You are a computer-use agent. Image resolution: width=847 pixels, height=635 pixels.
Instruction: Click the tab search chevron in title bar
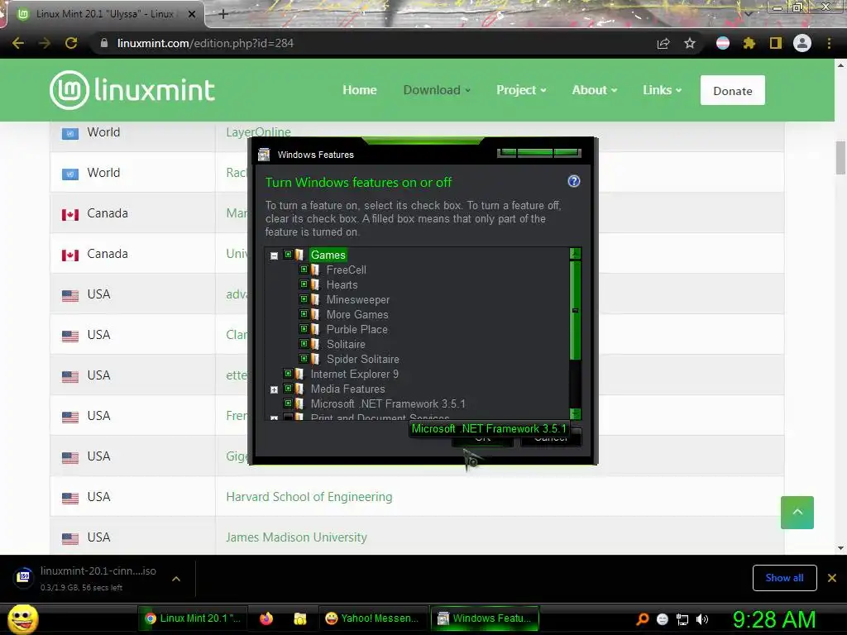748,13
